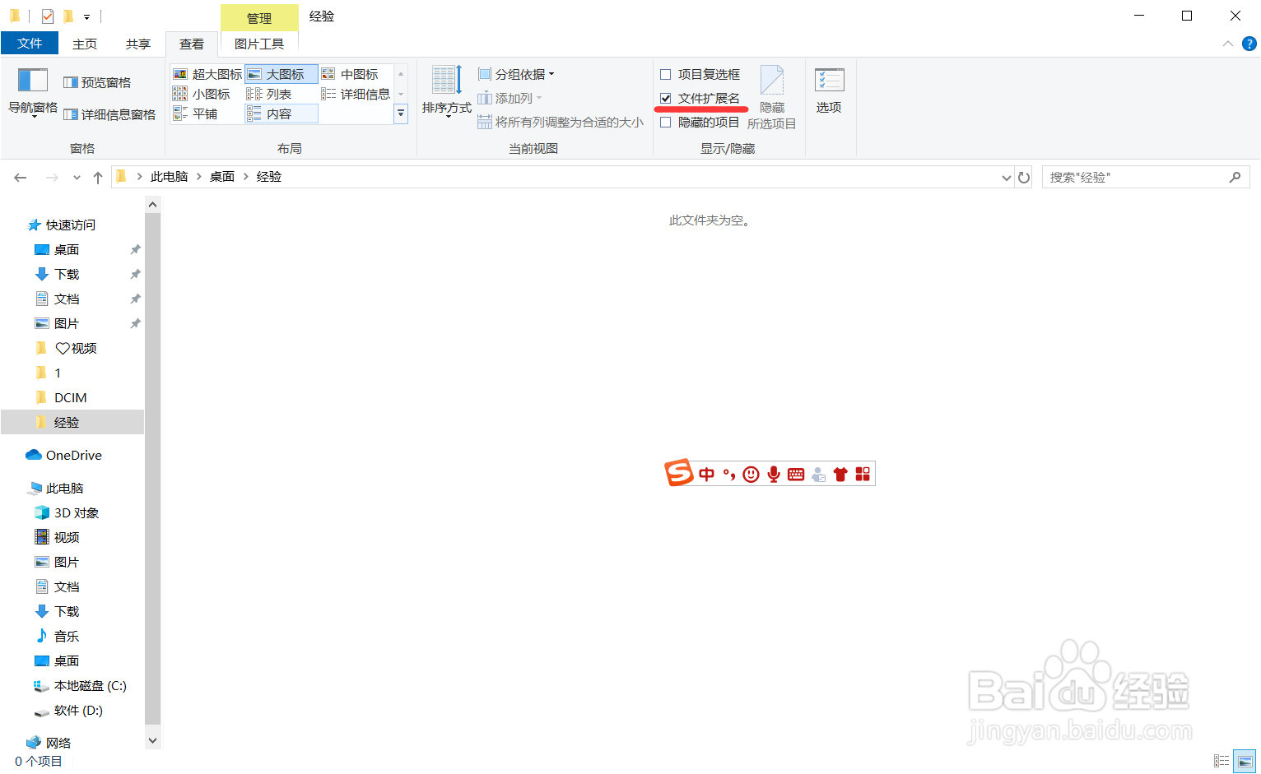Open the address bar history dropdown
The width and height of the screenshot is (1261, 774).
coord(1005,177)
